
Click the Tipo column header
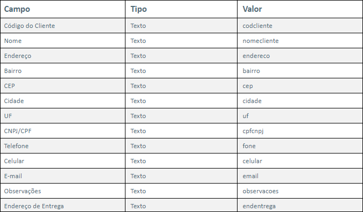[x=181, y=9]
